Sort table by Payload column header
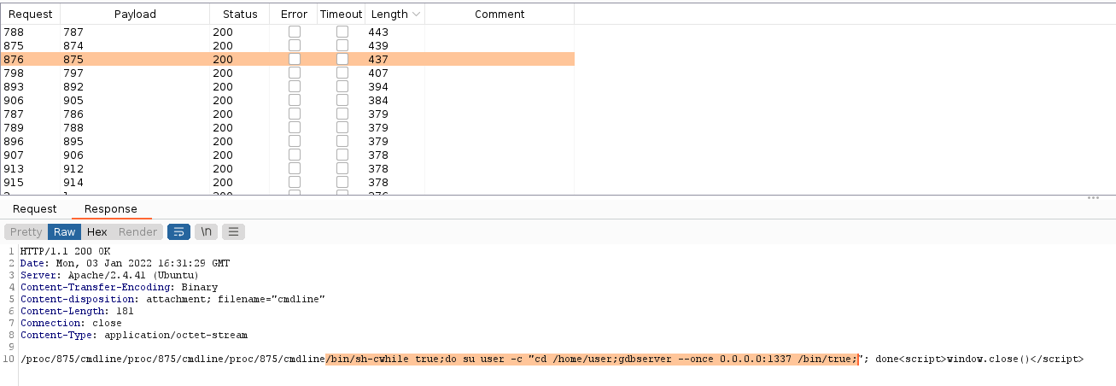Screen dimensions: 1116x386 tap(135, 15)
